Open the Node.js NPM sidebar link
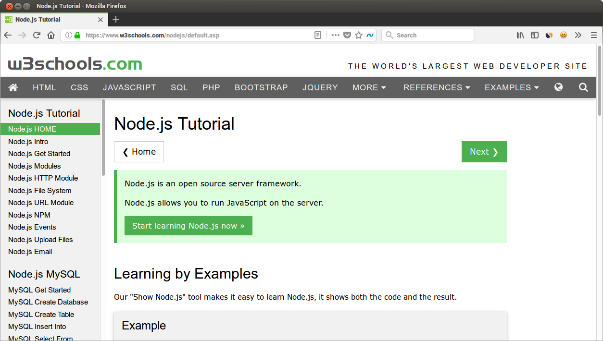Viewport: 603px width, 341px height. 29,215
